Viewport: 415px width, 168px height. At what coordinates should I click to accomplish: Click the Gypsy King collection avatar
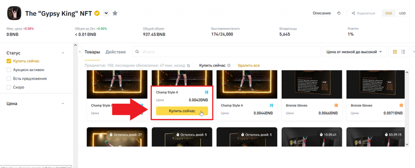click(14, 13)
